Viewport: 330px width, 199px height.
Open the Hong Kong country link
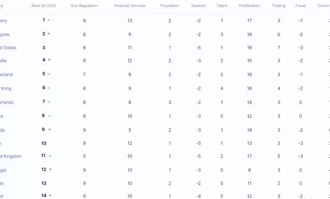coord(6,88)
